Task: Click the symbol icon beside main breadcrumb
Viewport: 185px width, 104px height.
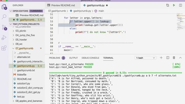Action: [96, 11]
